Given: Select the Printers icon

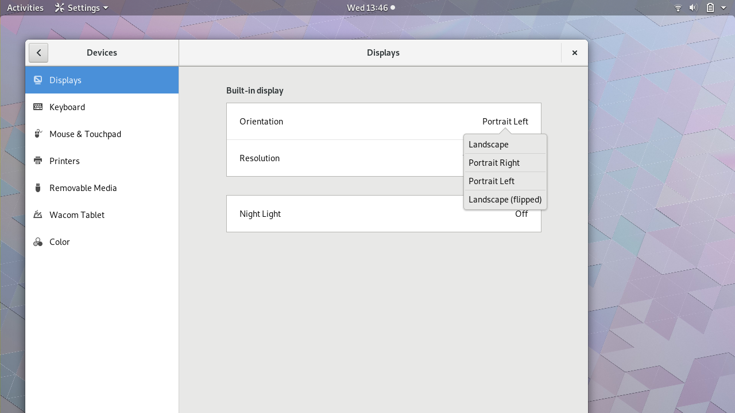Looking at the screenshot, I should (38, 161).
